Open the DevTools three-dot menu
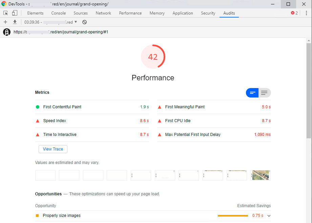312x223 pixels. (x=306, y=13)
